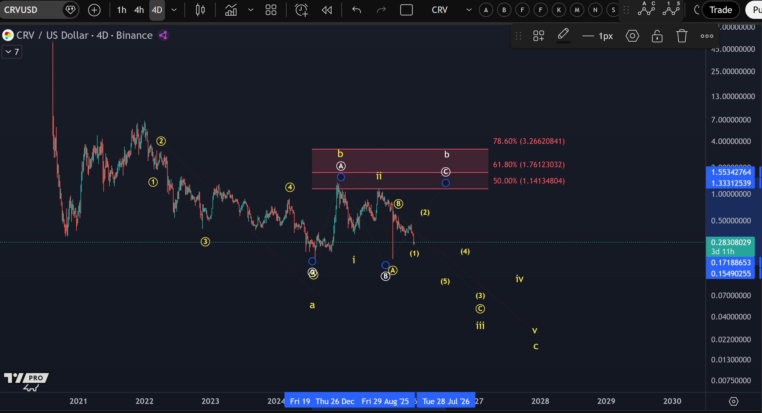762x413 pixels.
Task: Expand the timeframe dropdown arrow
Action: point(174,10)
